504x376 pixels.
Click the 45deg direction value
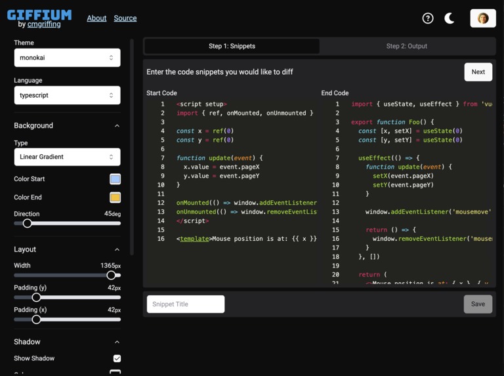coord(112,214)
